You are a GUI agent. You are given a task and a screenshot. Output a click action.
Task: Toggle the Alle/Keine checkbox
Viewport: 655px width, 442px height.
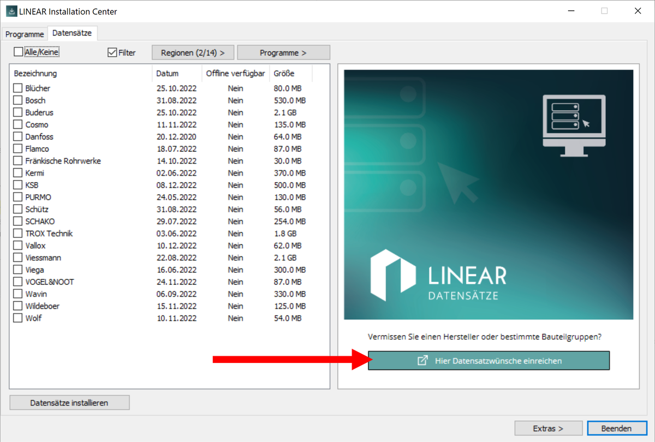click(x=19, y=52)
